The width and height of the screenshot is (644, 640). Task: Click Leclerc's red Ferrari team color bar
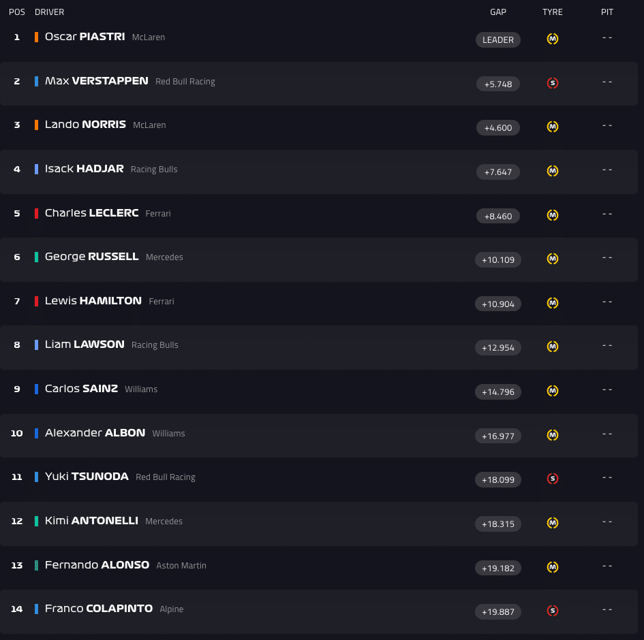click(36, 213)
